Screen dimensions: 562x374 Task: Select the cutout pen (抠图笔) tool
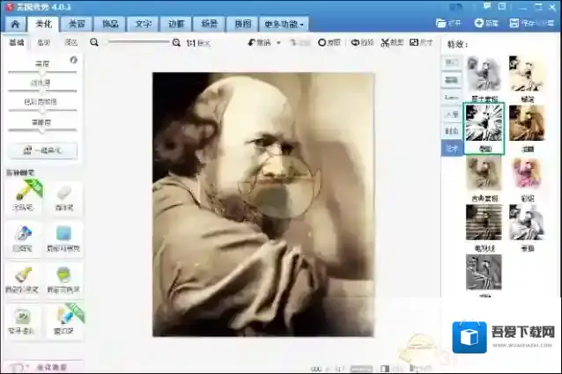click(x=23, y=238)
